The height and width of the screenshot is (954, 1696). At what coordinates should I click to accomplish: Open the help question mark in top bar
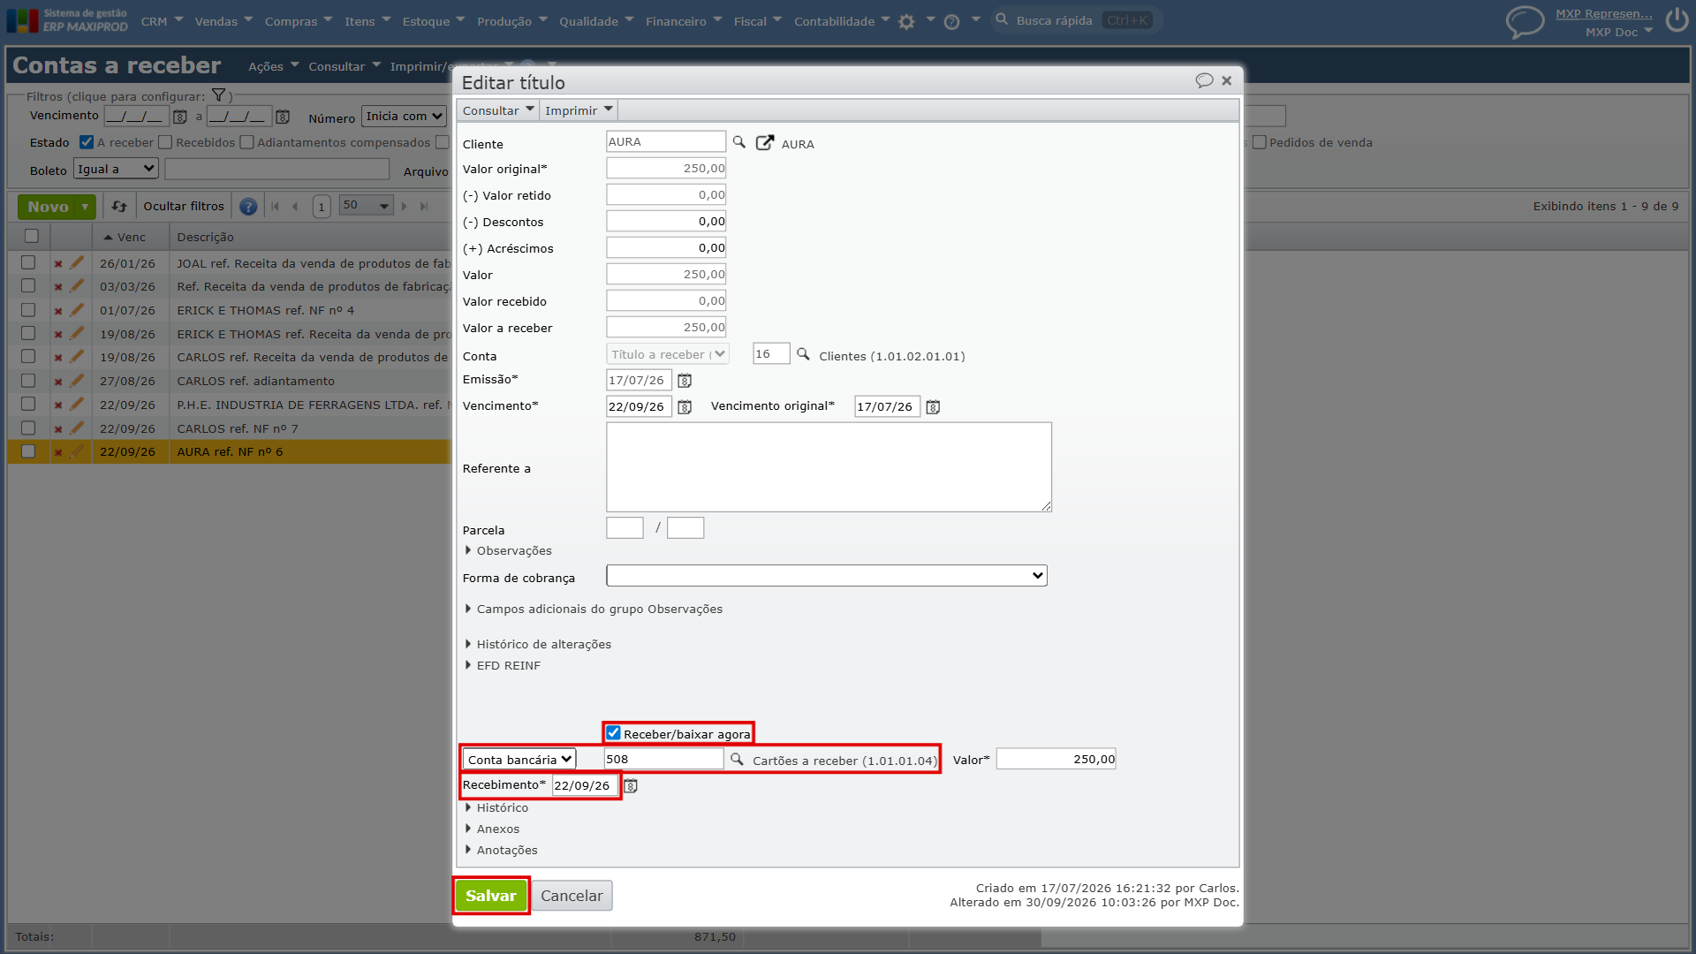(x=951, y=21)
